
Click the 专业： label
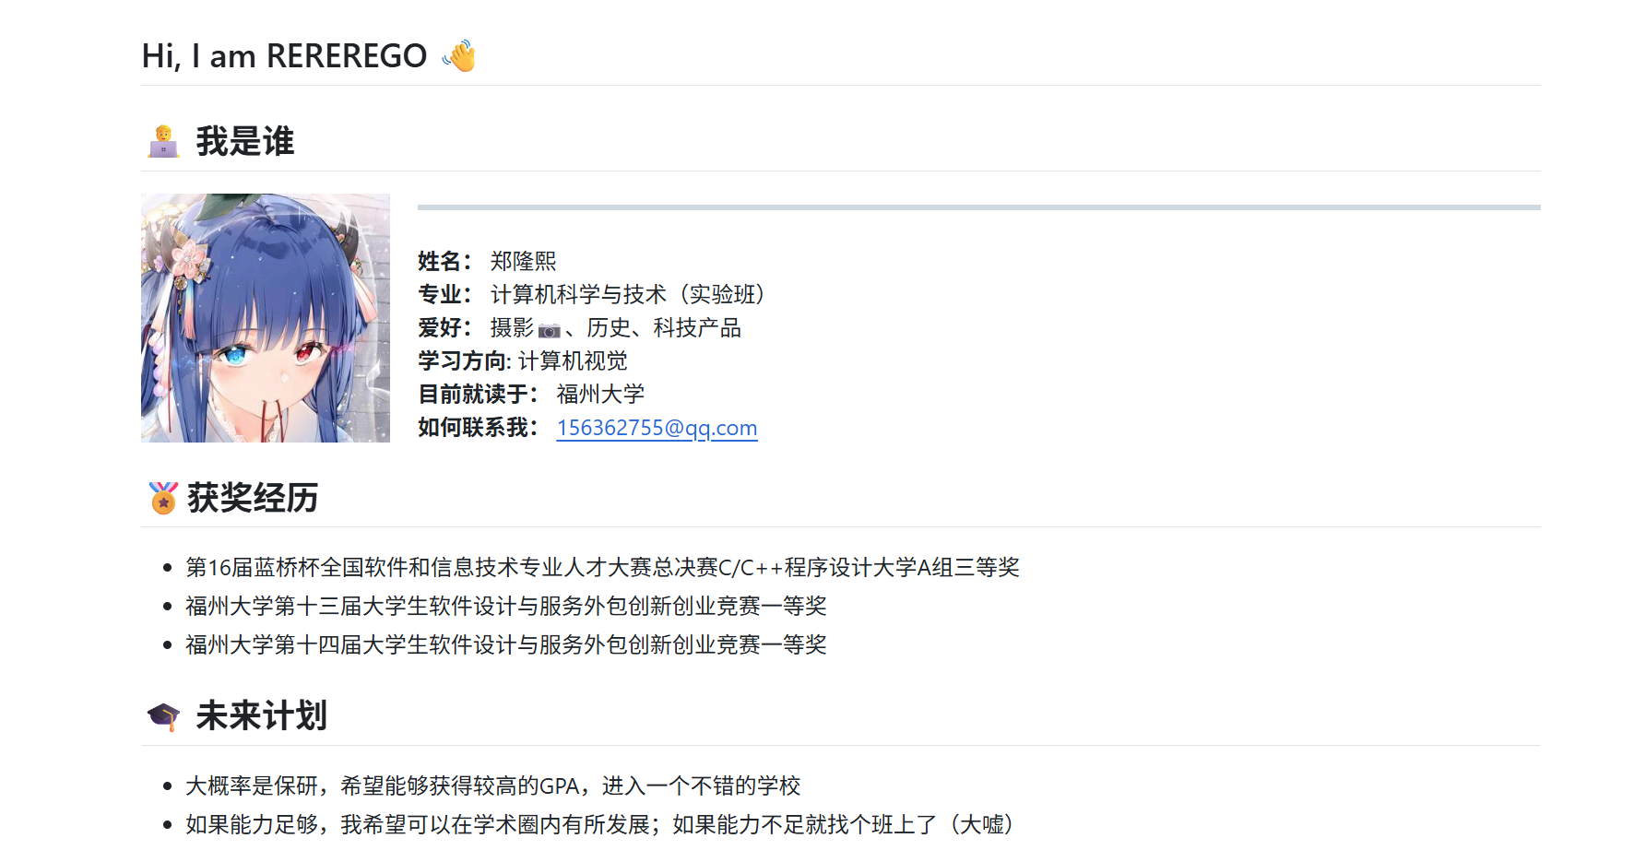point(445,295)
